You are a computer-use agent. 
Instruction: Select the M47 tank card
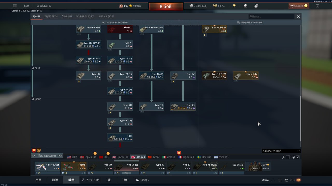(x=120, y=29)
